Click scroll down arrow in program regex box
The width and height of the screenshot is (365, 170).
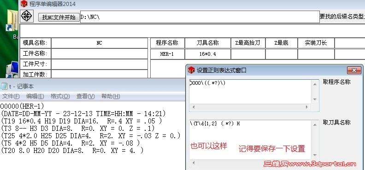tap(315, 100)
